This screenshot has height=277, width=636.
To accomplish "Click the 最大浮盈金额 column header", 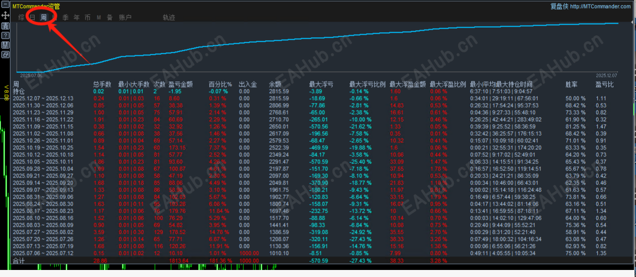I will 408,84.
